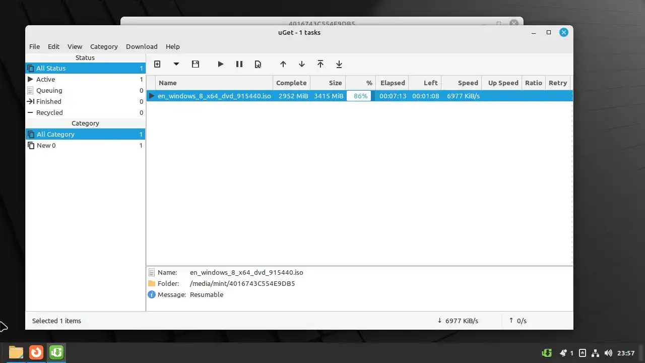The height and width of the screenshot is (363, 645).
Task: Open the Download menu
Action: [142, 46]
